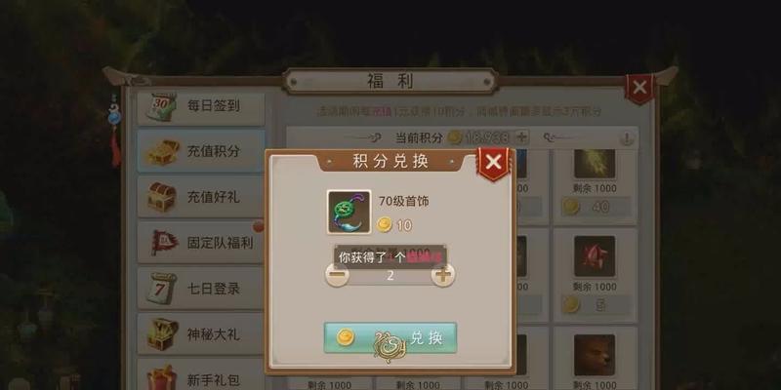
Task: Open the 固定队福利 flag tab
Action: pyautogui.click(x=201, y=243)
